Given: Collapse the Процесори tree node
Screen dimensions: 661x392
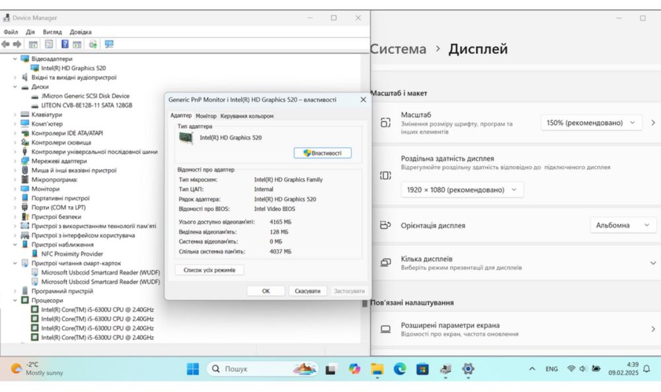Looking at the screenshot, I should (15, 300).
